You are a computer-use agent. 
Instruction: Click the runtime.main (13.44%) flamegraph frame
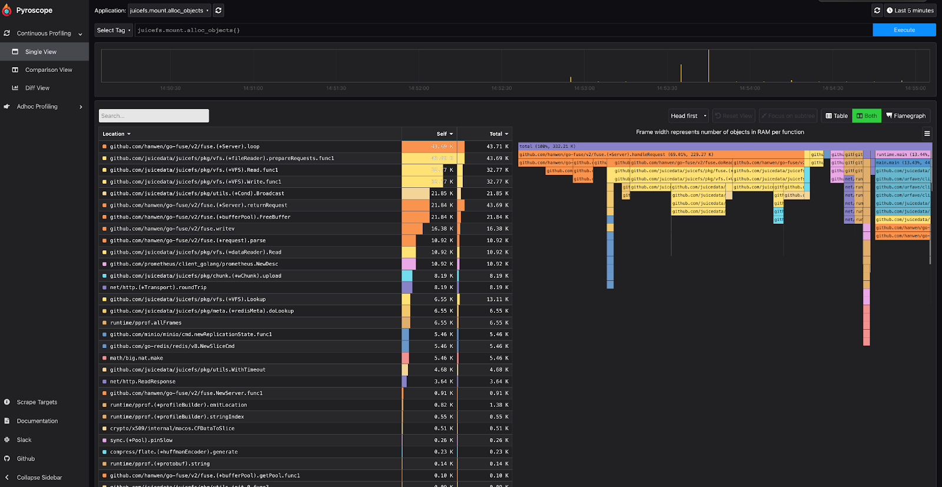pos(904,154)
